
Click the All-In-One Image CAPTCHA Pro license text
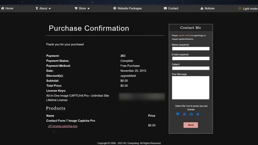77,98
